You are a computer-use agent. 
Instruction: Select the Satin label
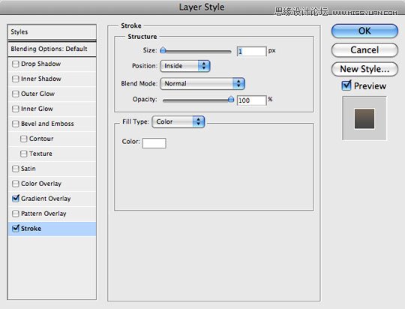coord(28,169)
